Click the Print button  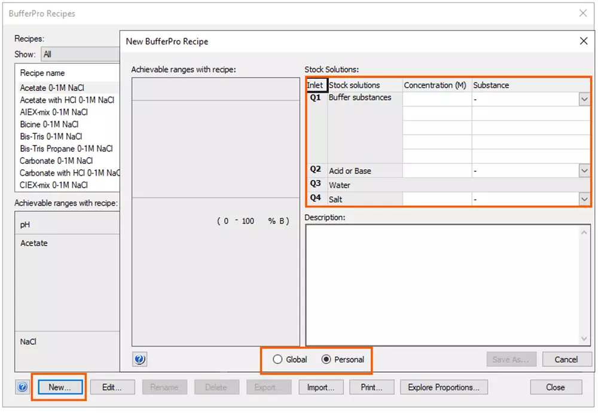tap(371, 387)
